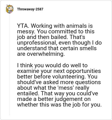This screenshot has height=120, width=112.
Task: Click the word 'should've' in the second paragraph
Action: (x=30, y=82)
